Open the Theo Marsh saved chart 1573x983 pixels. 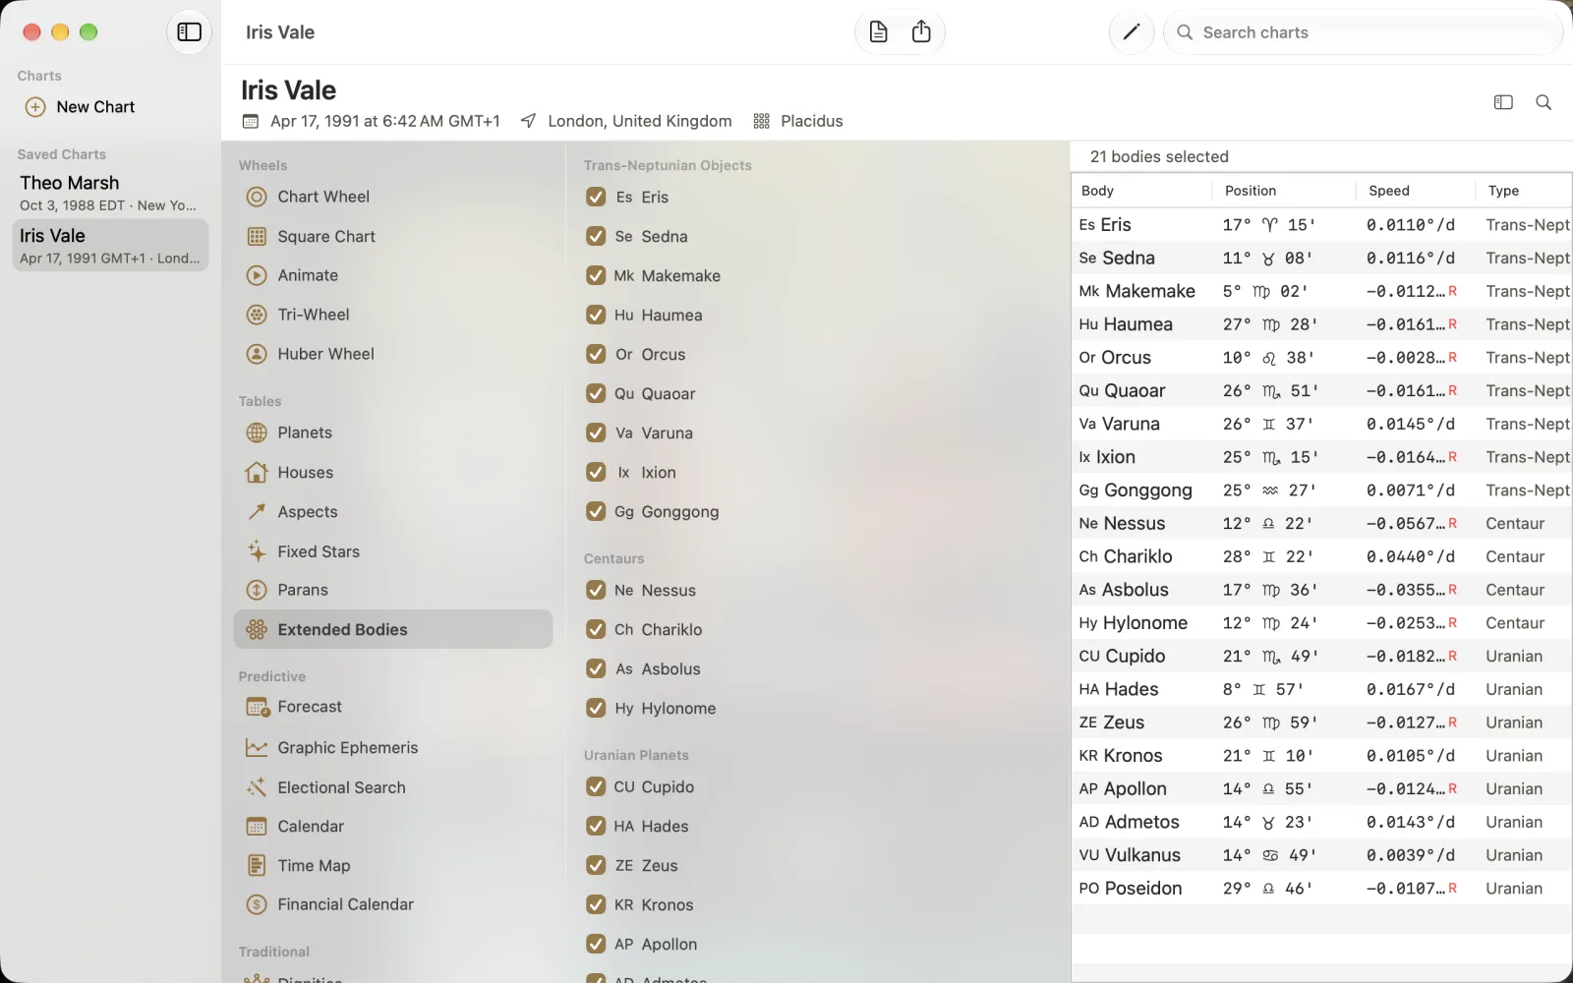point(110,193)
